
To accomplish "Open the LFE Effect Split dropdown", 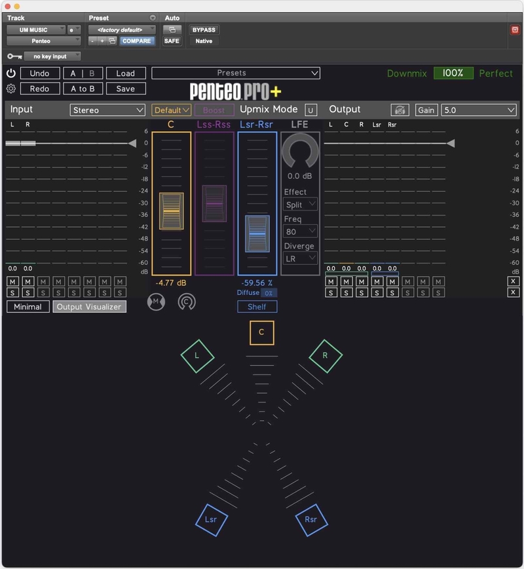I will [x=300, y=205].
